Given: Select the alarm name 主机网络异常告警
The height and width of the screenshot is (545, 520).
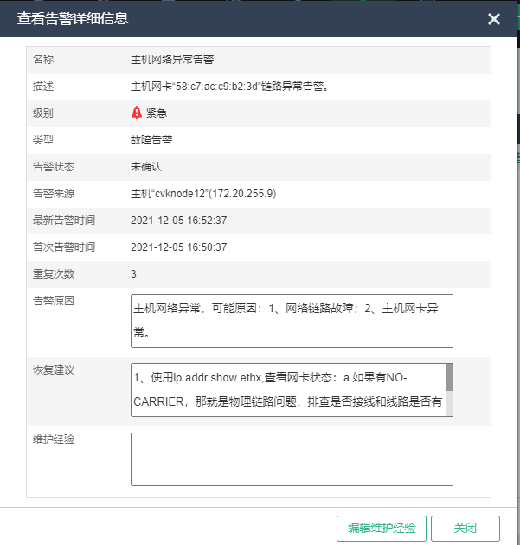Looking at the screenshot, I should [x=172, y=60].
